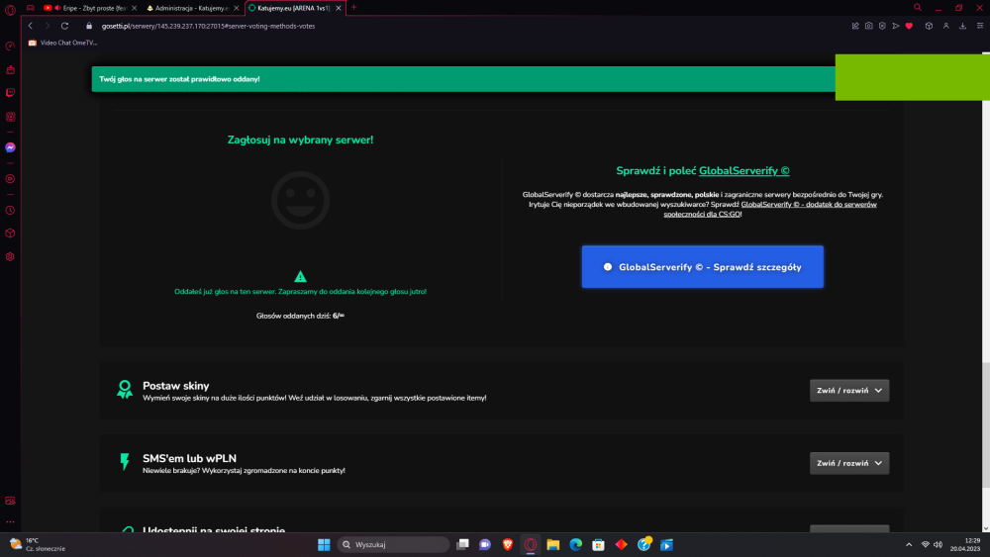Click the page vertical scrollbar

tap(986, 424)
